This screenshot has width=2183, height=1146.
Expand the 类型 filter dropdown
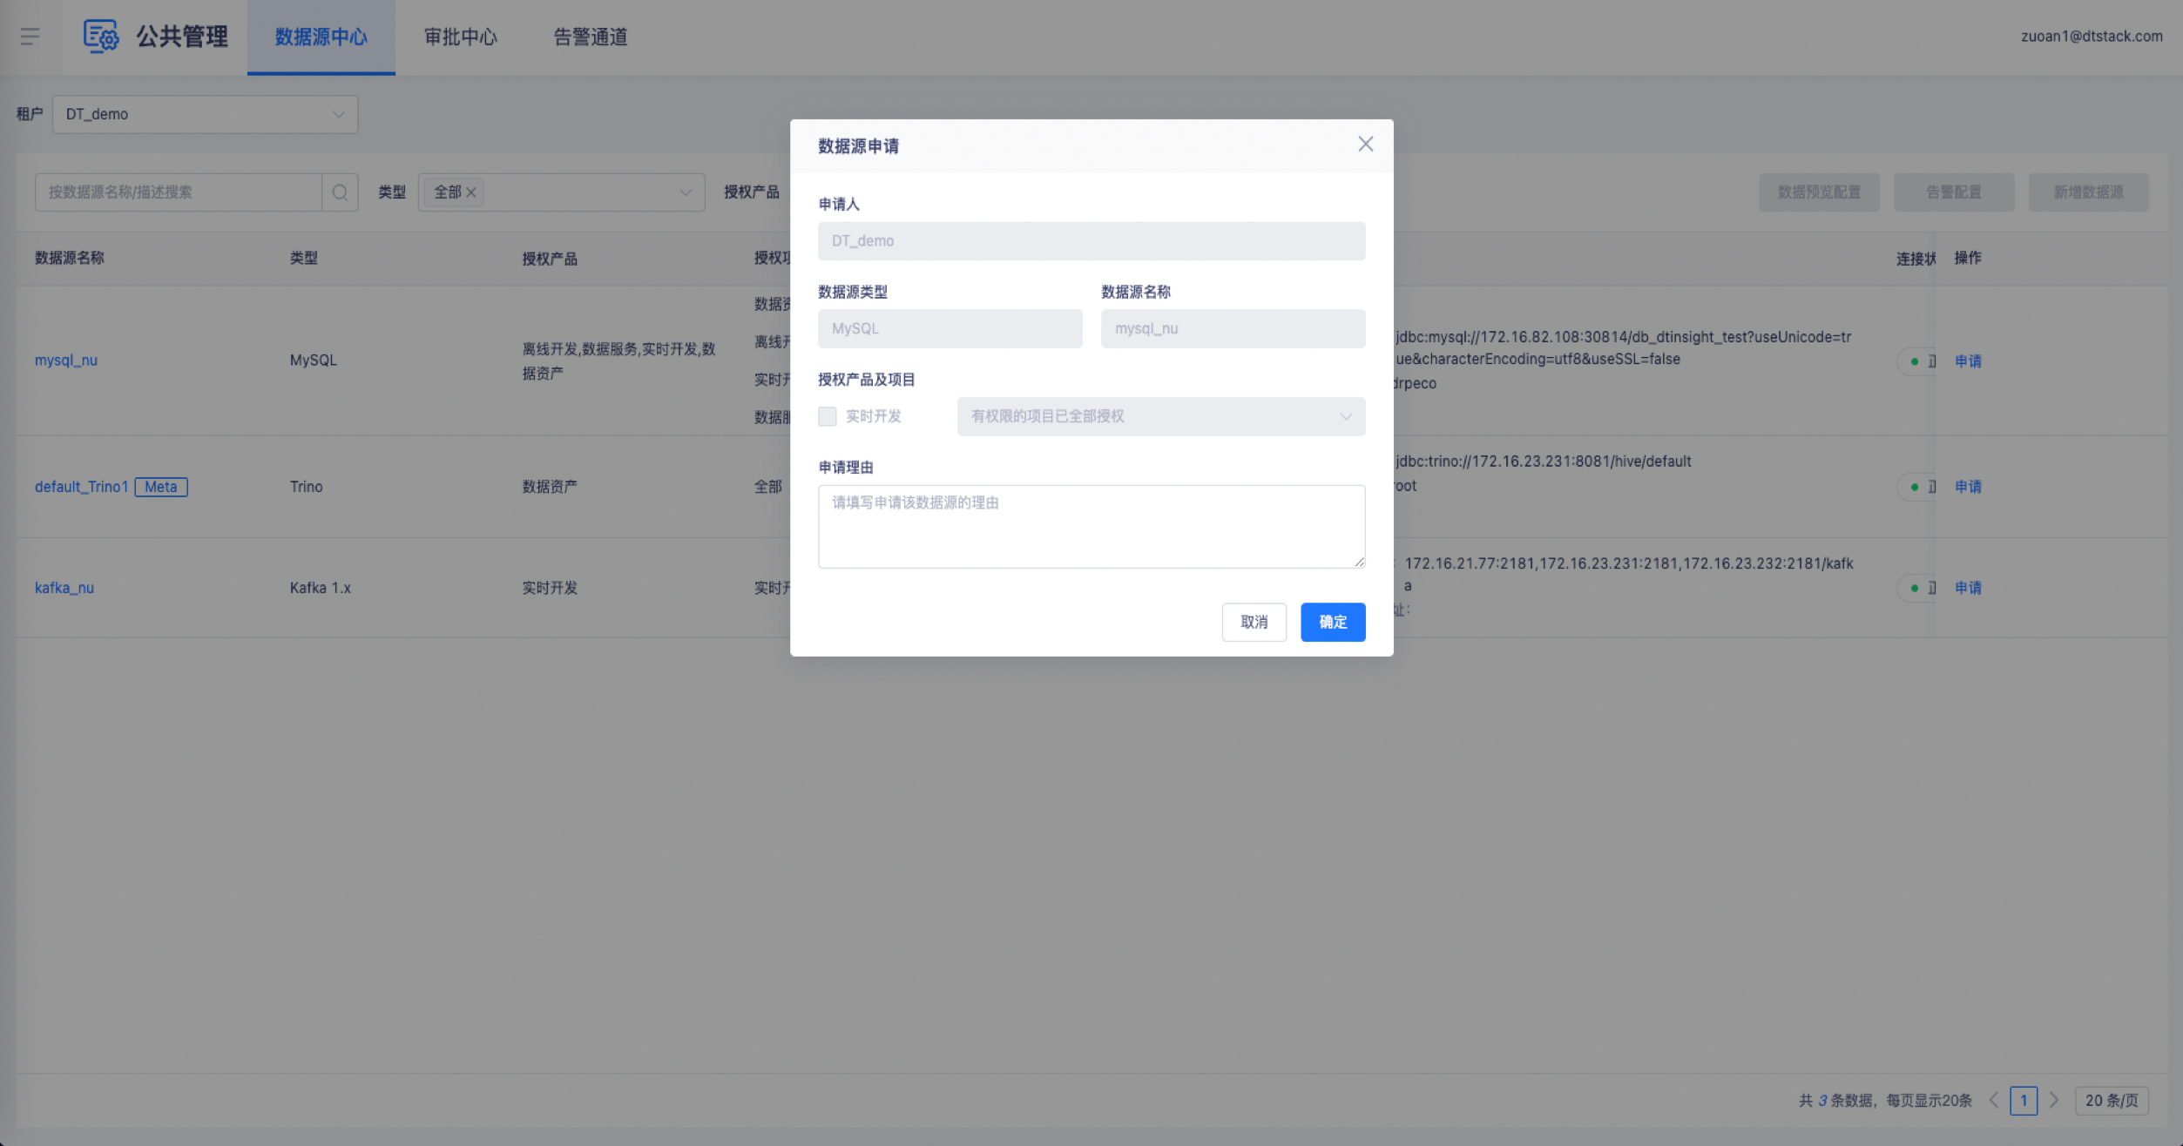[x=562, y=192]
